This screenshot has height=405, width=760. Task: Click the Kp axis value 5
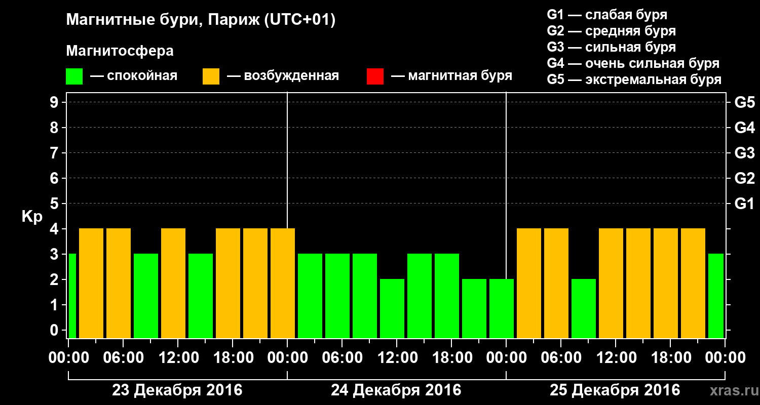tap(55, 204)
